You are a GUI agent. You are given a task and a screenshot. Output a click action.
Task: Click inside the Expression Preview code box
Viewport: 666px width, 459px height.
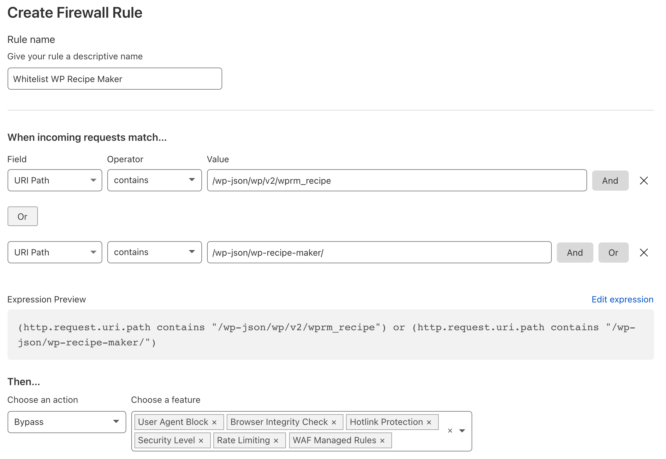point(331,335)
